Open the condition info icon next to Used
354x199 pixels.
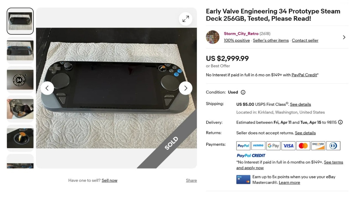click(243, 92)
